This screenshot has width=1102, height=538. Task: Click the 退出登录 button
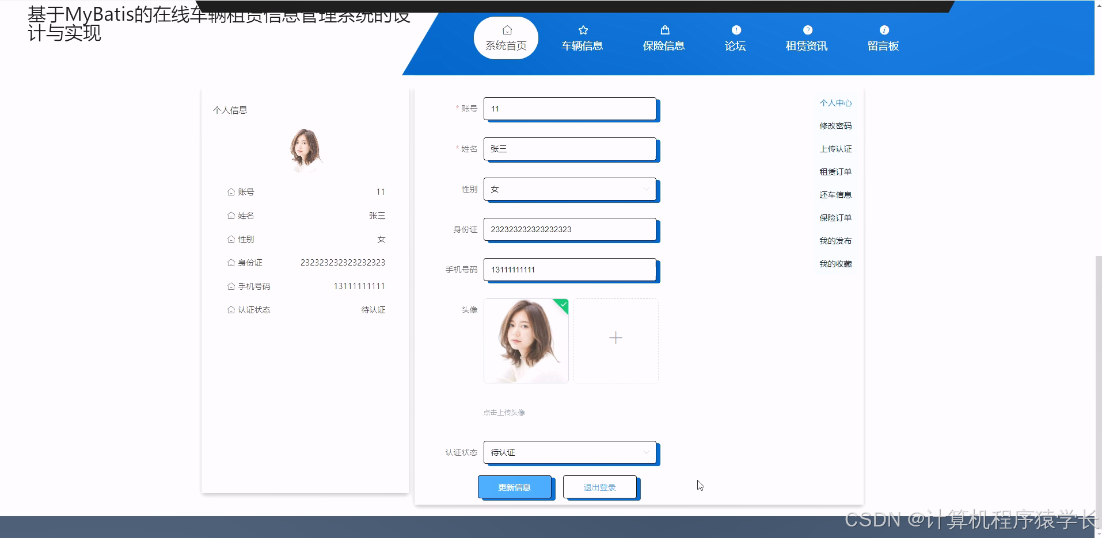coord(600,487)
